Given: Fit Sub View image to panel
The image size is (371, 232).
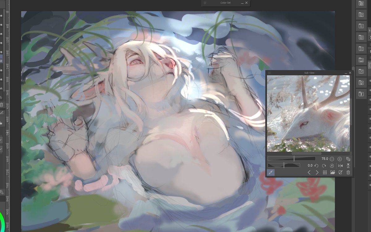Looking at the screenshot, I should click(x=348, y=159).
